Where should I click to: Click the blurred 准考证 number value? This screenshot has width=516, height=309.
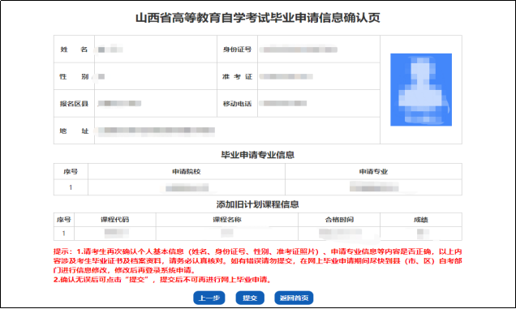point(286,76)
